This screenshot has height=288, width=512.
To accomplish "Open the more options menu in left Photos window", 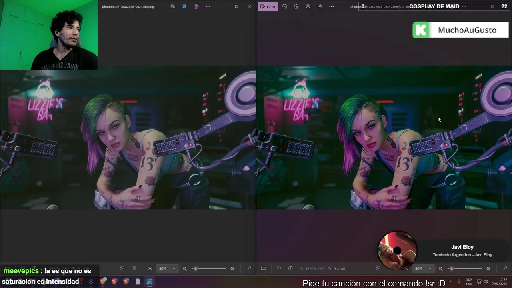I will 208,6.
